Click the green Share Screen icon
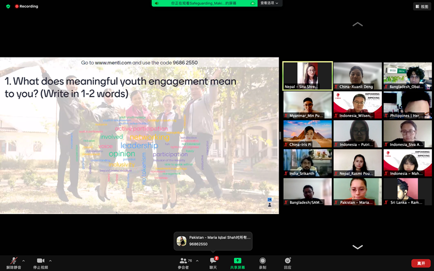Image resolution: width=434 pixels, height=271 pixels. [x=237, y=261]
